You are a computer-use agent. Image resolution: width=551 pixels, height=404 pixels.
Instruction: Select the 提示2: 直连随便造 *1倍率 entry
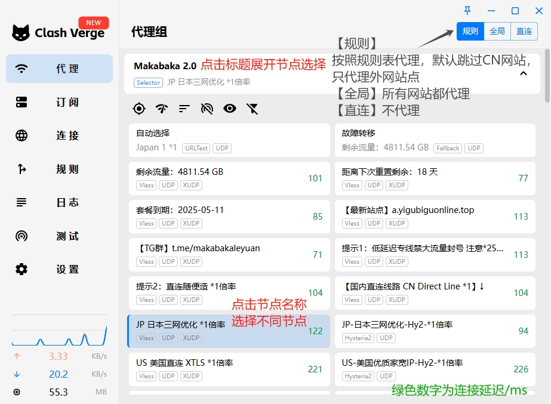click(229, 293)
